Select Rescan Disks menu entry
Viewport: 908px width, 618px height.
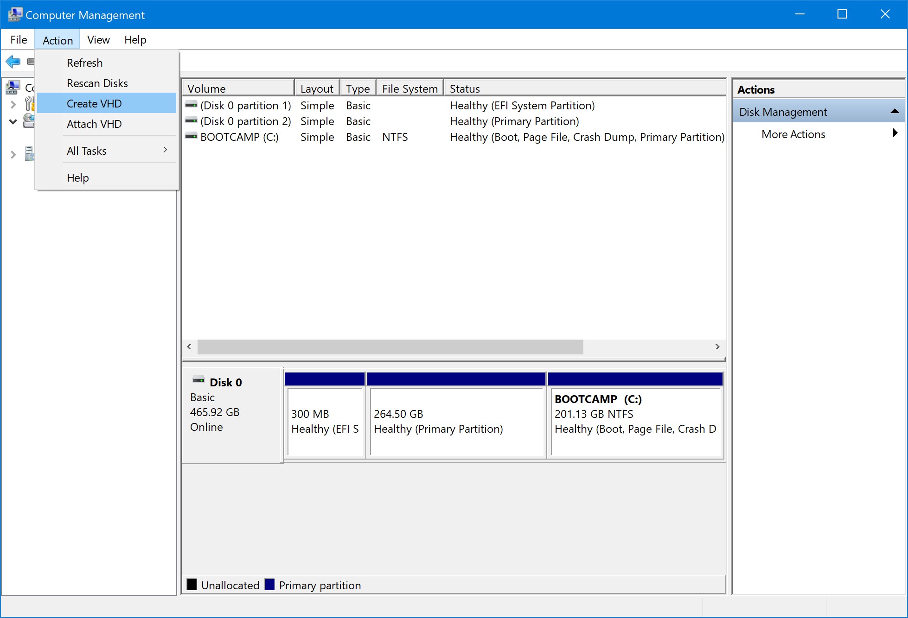[97, 83]
